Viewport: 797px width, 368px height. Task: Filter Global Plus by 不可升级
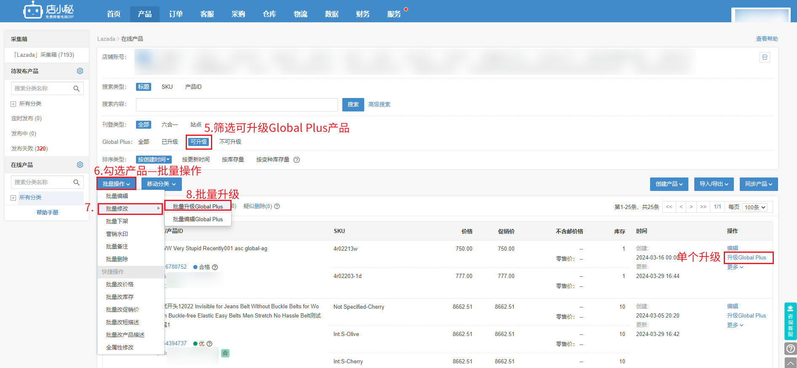[230, 142]
